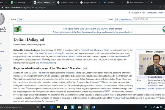Close the WhatsApp tab

pos(30,2)
